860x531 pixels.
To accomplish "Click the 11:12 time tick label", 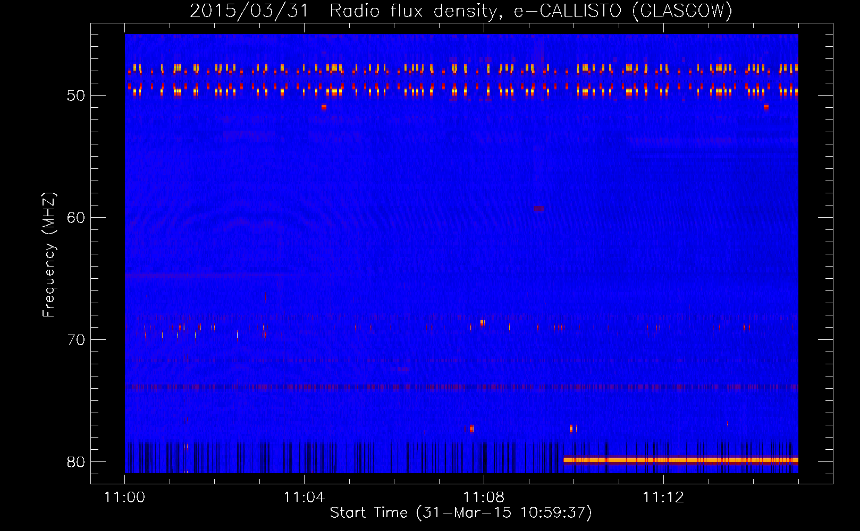I will click(x=663, y=498).
